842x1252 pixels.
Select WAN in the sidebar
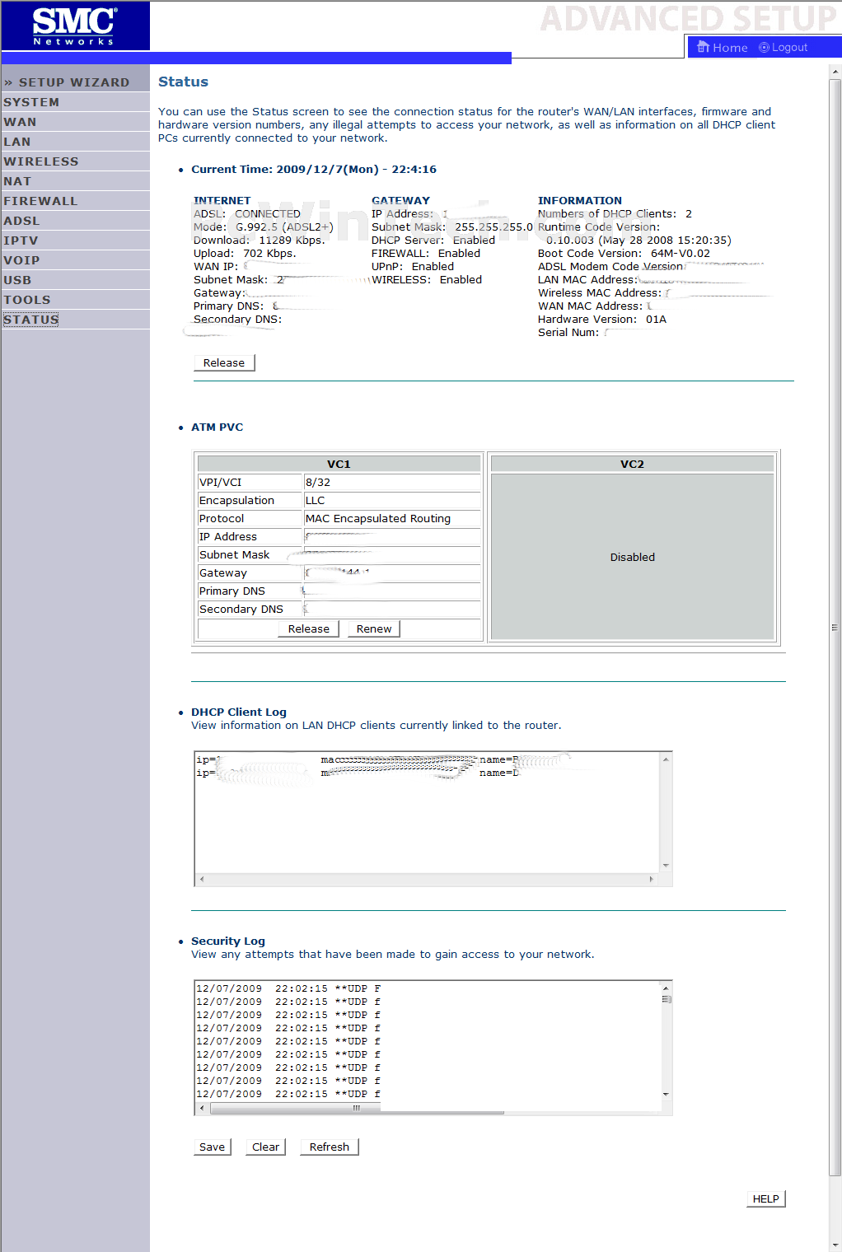[20, 122]
